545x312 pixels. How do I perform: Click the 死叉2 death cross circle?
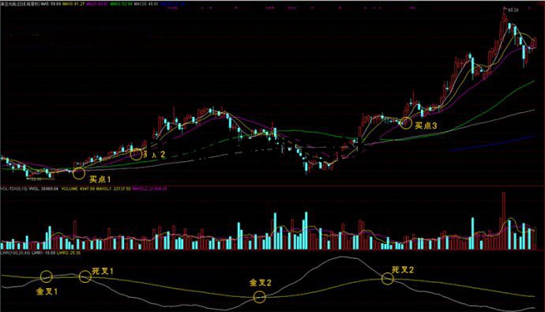(x=388, y=278)
